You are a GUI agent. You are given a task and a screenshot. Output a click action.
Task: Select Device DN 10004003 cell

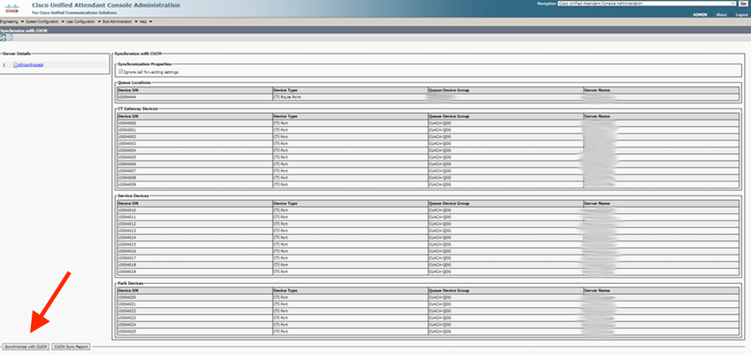(194, 144)
